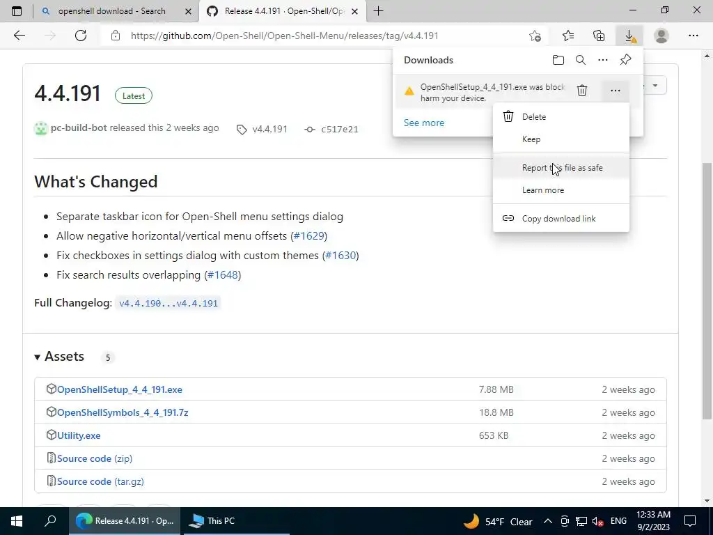
Task: Open issue #1630 link
Action: click(340, 256)
